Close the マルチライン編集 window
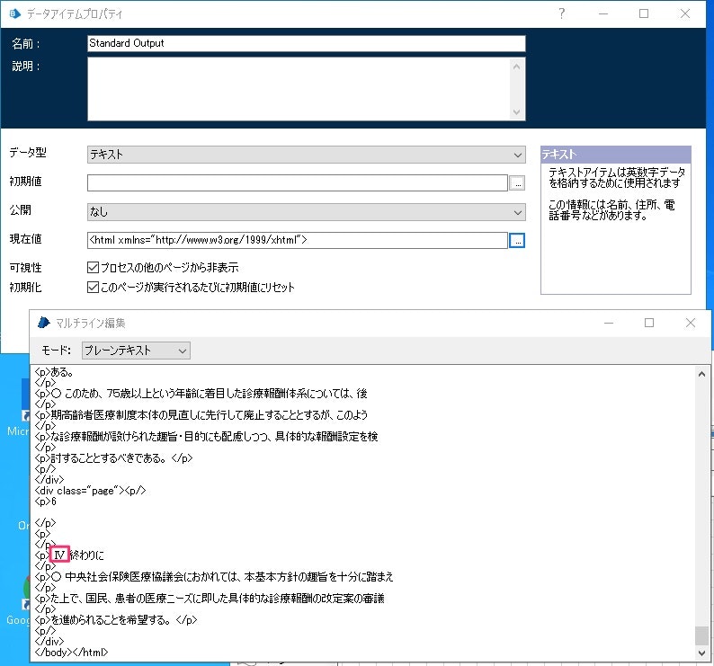This screenshot has width=714, height=666. 691,323
